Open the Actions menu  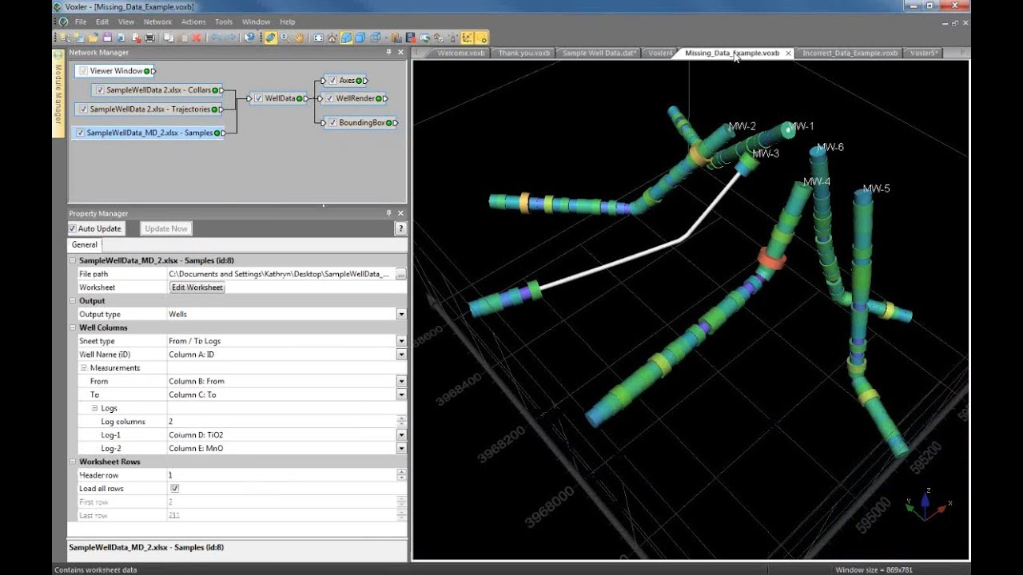click(193, 22)
